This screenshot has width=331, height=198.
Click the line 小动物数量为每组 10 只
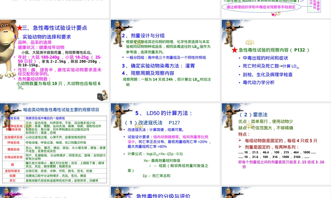59,85
